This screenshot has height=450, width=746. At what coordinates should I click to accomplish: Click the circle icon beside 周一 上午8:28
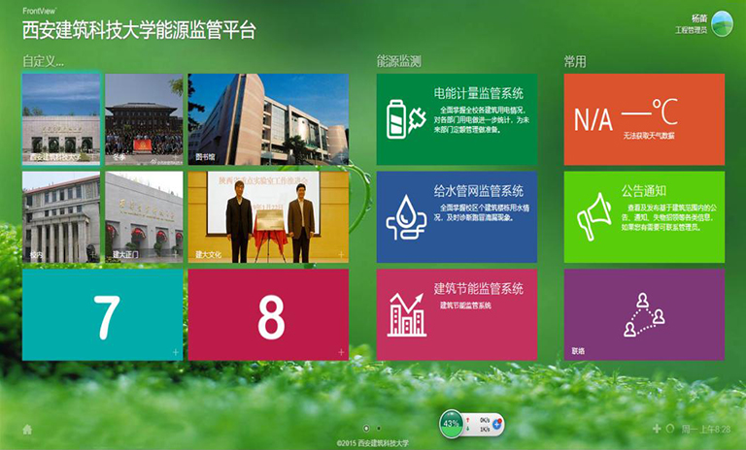click(670, 429)
